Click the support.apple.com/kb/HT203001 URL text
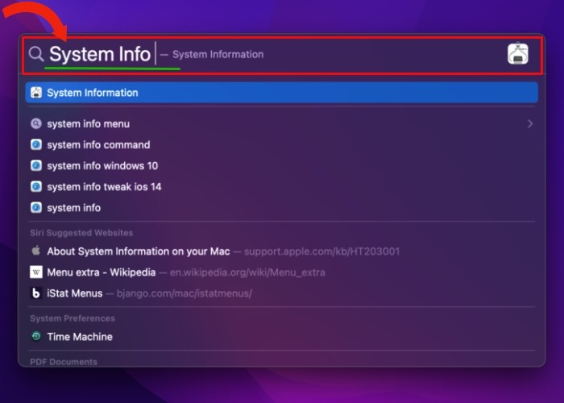564x403 pixels. tap(322, 251)
